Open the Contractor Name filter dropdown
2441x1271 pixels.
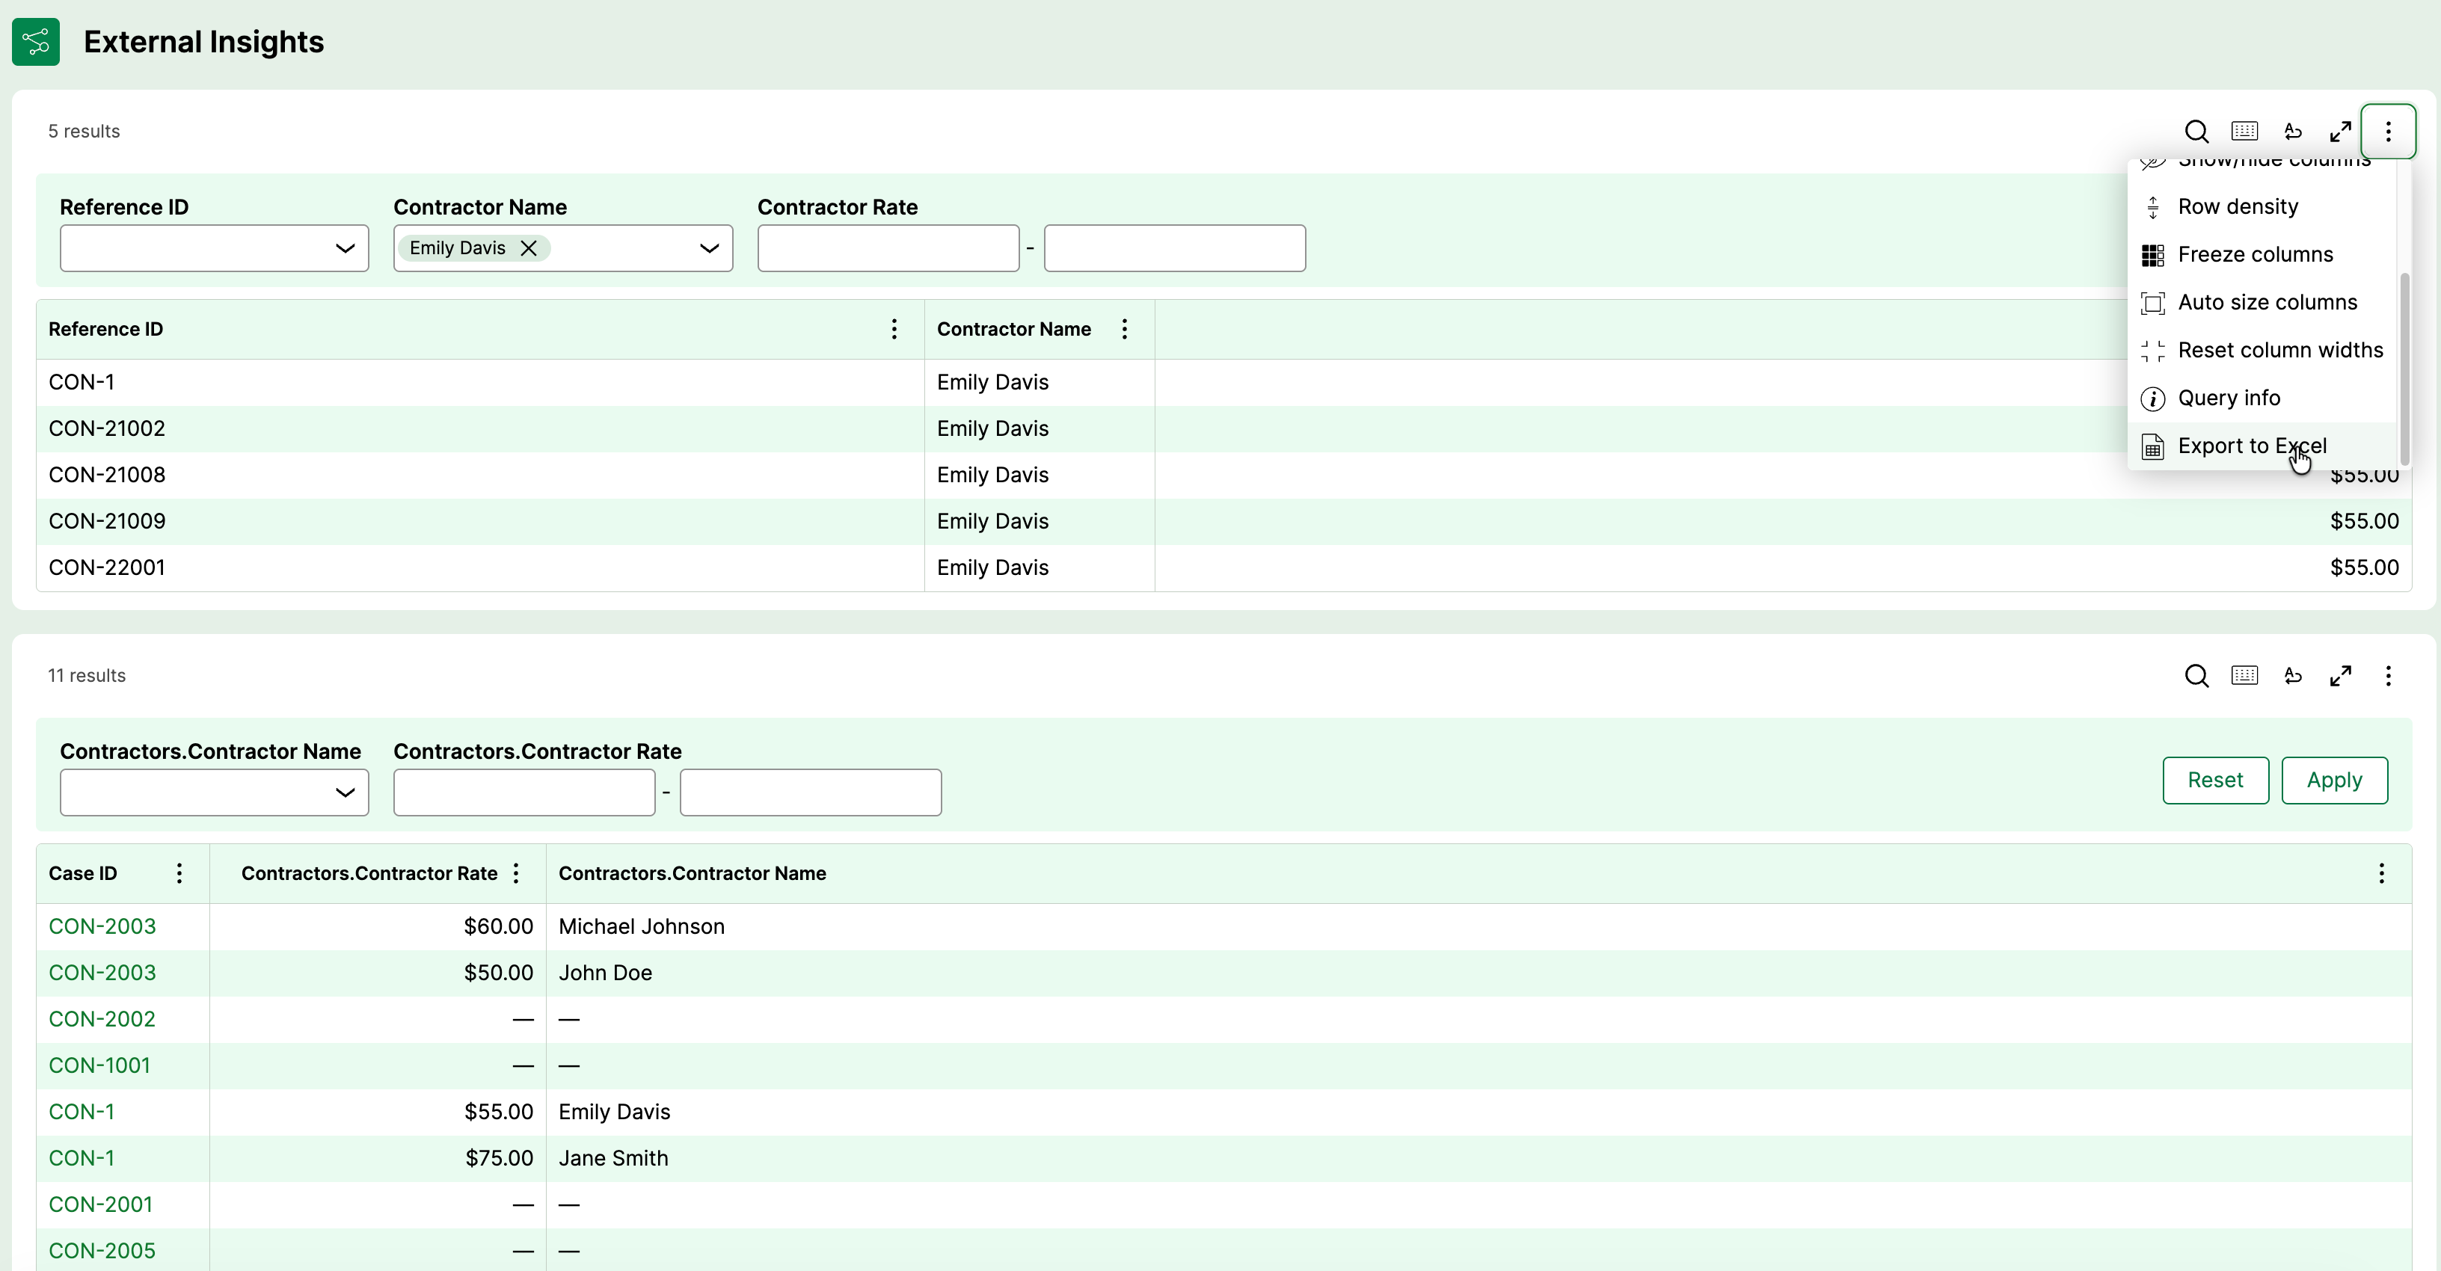(x=708, y=248)
